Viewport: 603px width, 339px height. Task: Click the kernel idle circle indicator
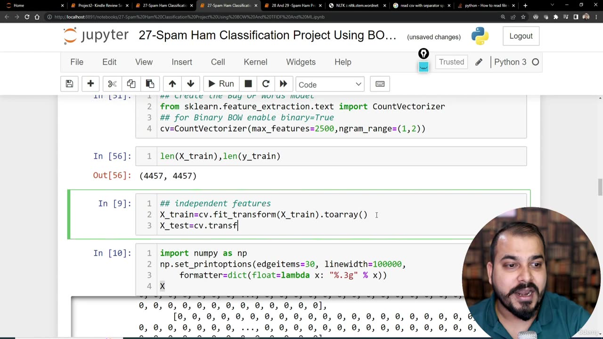[535, 62]
